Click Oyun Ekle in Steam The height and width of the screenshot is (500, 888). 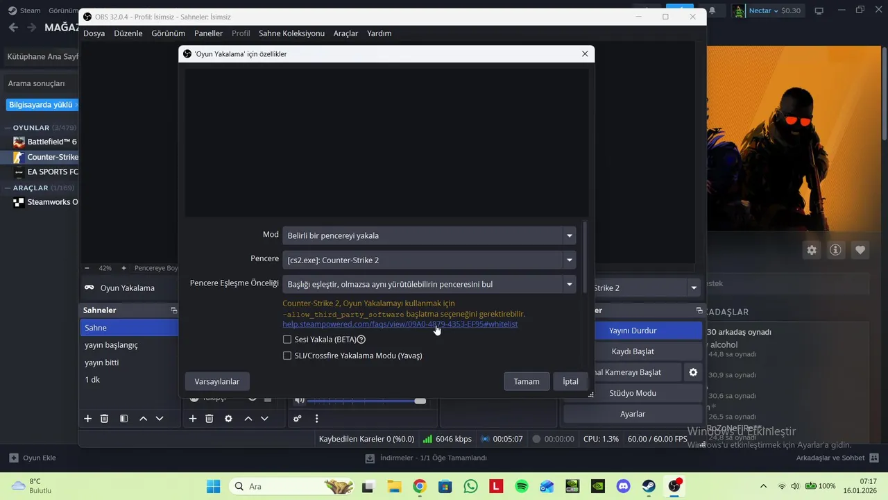(33, 458)
